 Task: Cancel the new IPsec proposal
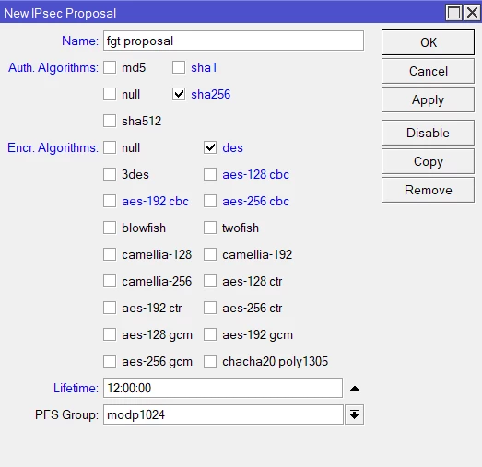point(428,71)
